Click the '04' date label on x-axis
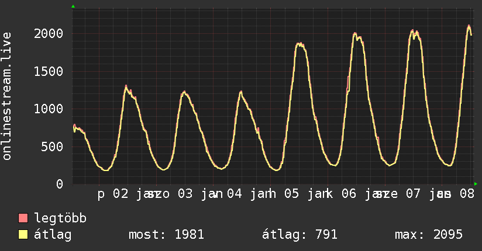 pos(235,194)
